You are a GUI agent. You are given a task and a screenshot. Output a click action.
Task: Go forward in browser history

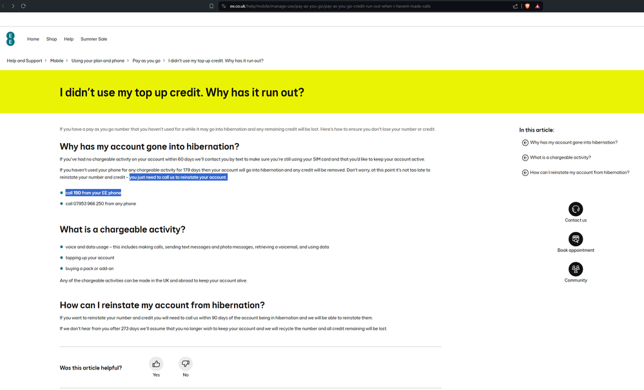(13, 6)
